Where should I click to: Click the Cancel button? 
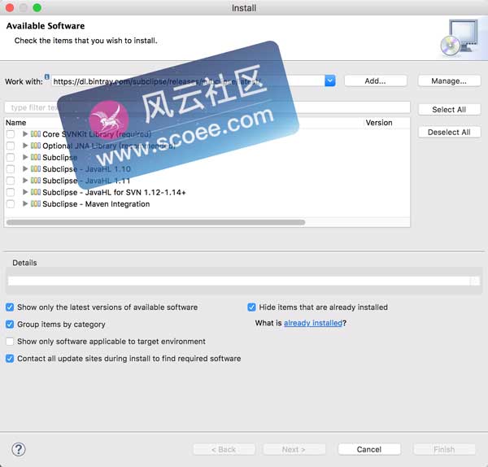click(369, 450)
